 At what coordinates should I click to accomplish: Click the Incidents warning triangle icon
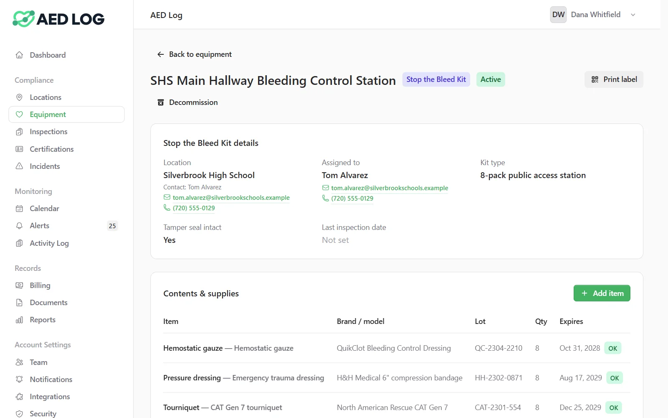pyautogui.click(x=19, y=166)
